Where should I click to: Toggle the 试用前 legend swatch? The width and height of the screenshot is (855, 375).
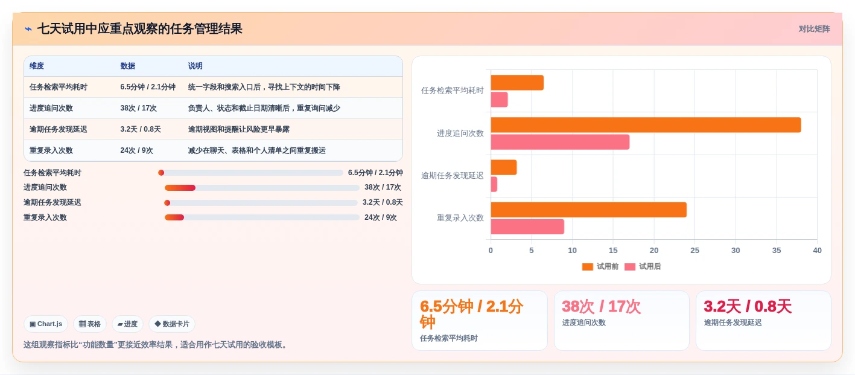pos(587,267)
